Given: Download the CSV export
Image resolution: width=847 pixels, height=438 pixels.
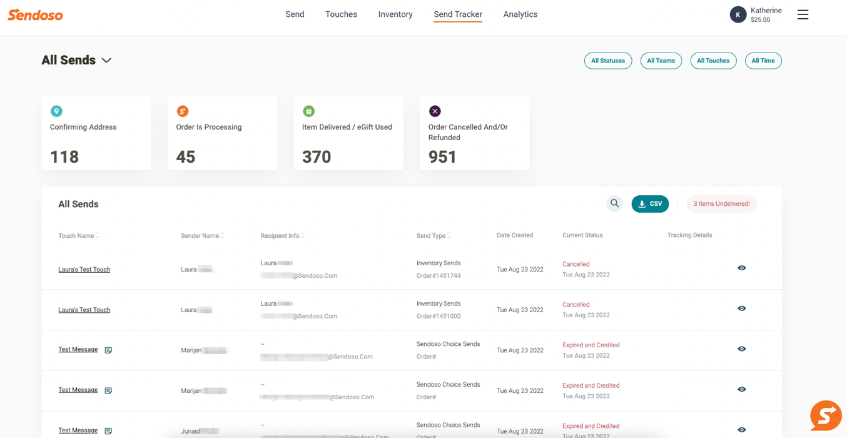Looking at the screenshot, I should coord(650,204).
